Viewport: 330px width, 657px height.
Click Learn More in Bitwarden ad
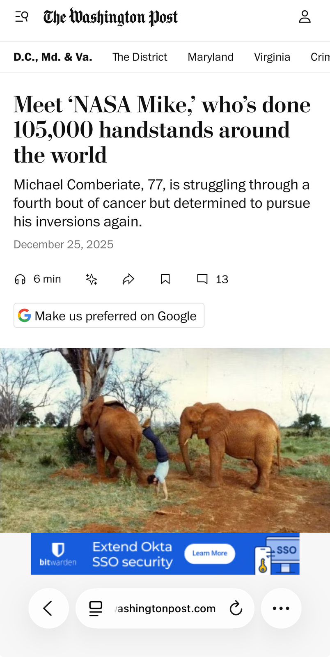point(210,553)
